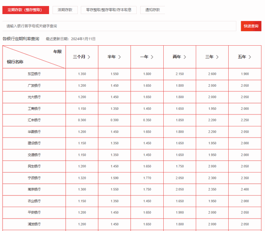Expand the 半年 column chevron

pyautogui.click(x=120, y=57)
